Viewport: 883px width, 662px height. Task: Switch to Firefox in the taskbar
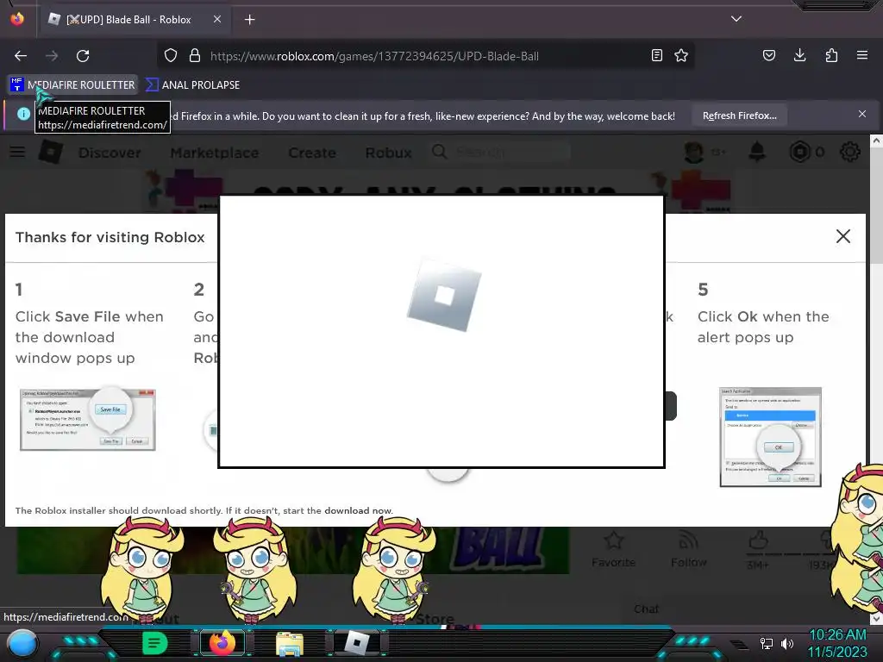pos(222,643)
